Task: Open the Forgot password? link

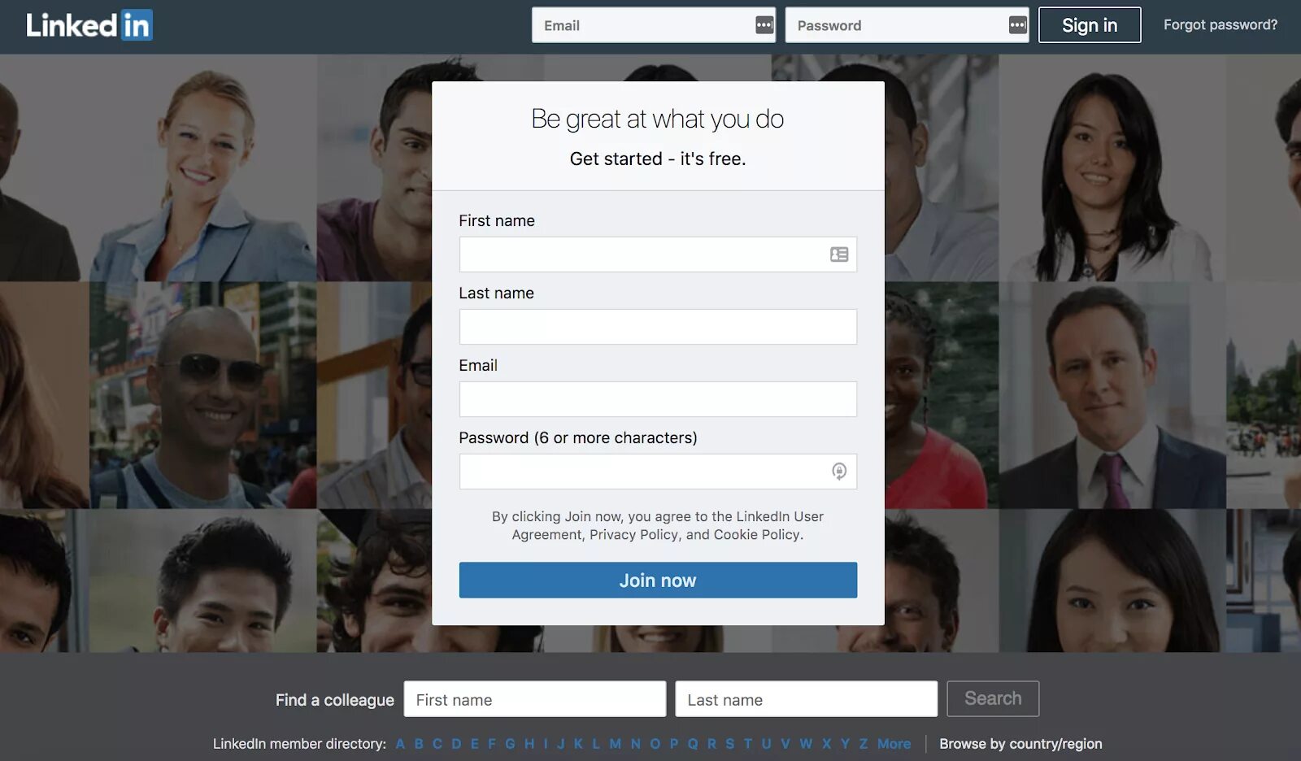Action: pos(1220,25)
